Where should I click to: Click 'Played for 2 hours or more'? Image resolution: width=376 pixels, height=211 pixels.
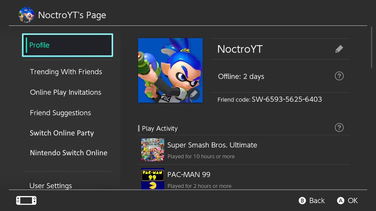coord(200,186)
